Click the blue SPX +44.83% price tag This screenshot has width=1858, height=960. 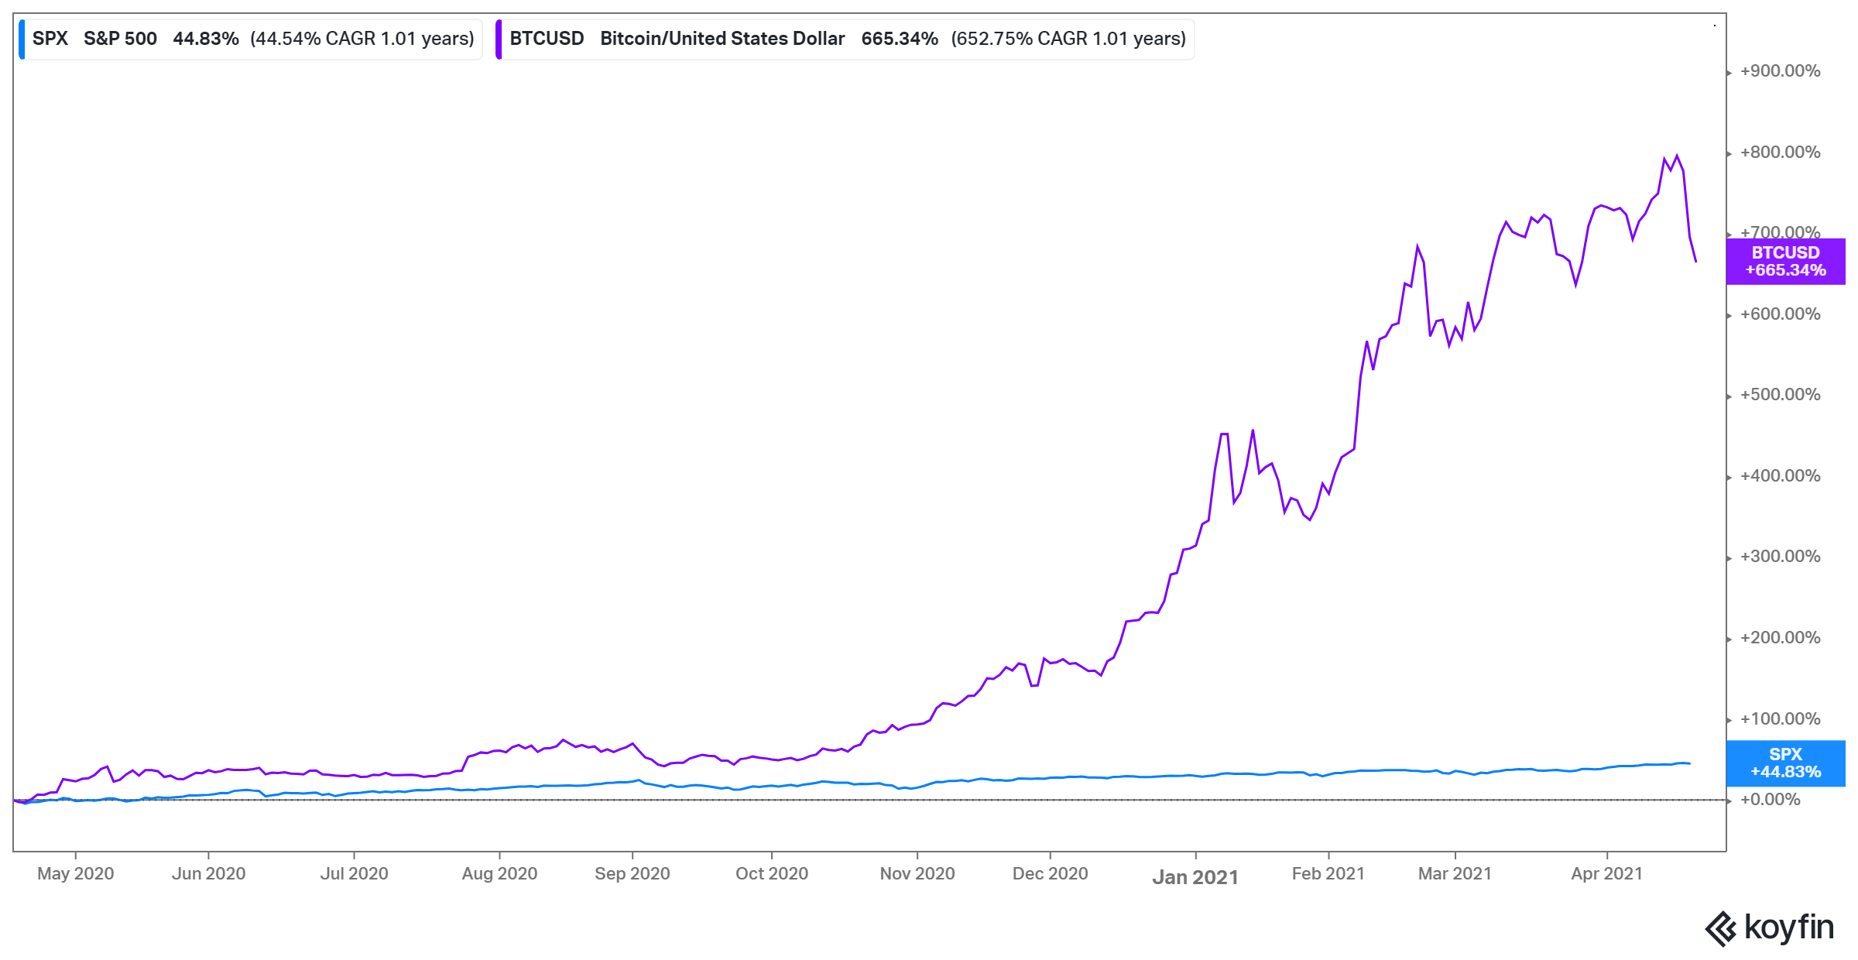(1785, 763)
